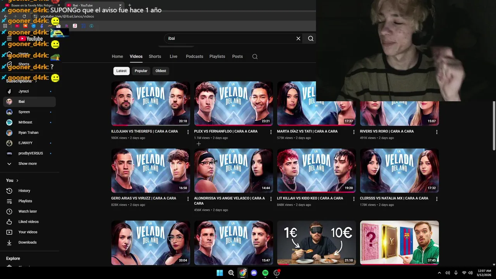Open Discord from the taskbar
The width and height of the screenshot is (496, 279).
tap(254, 273)
